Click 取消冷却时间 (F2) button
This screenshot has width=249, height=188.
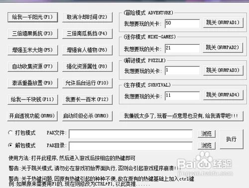87,17
